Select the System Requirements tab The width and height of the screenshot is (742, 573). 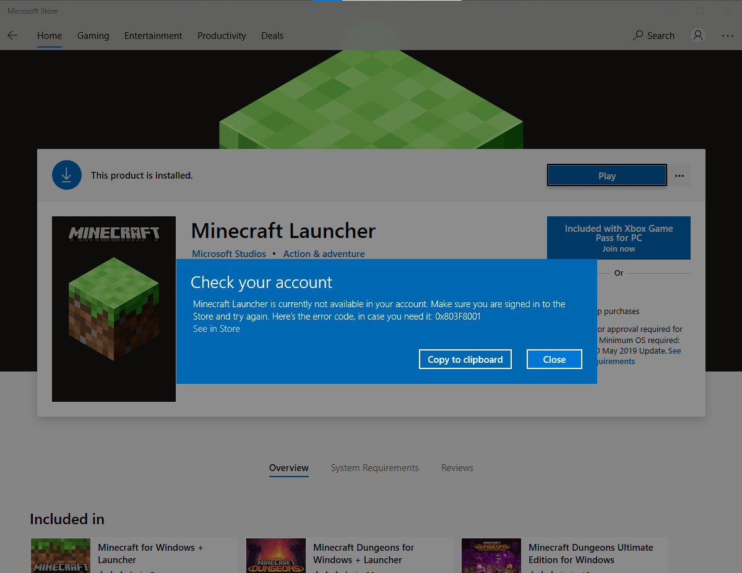pyautogui.click(x=375, y=467)
